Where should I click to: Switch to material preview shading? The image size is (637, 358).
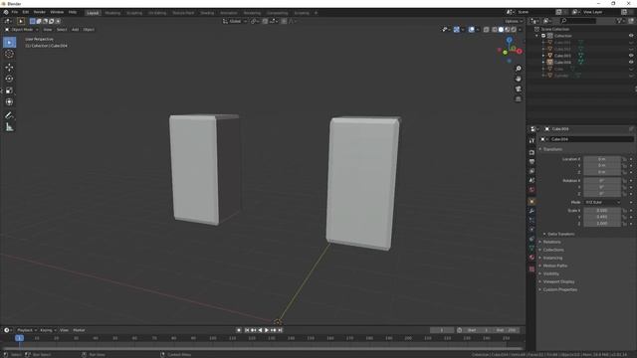coord(508,29)
